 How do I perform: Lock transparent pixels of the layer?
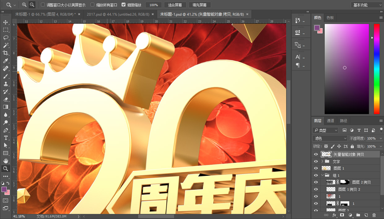pyautogui.click(x=326, y=146)
